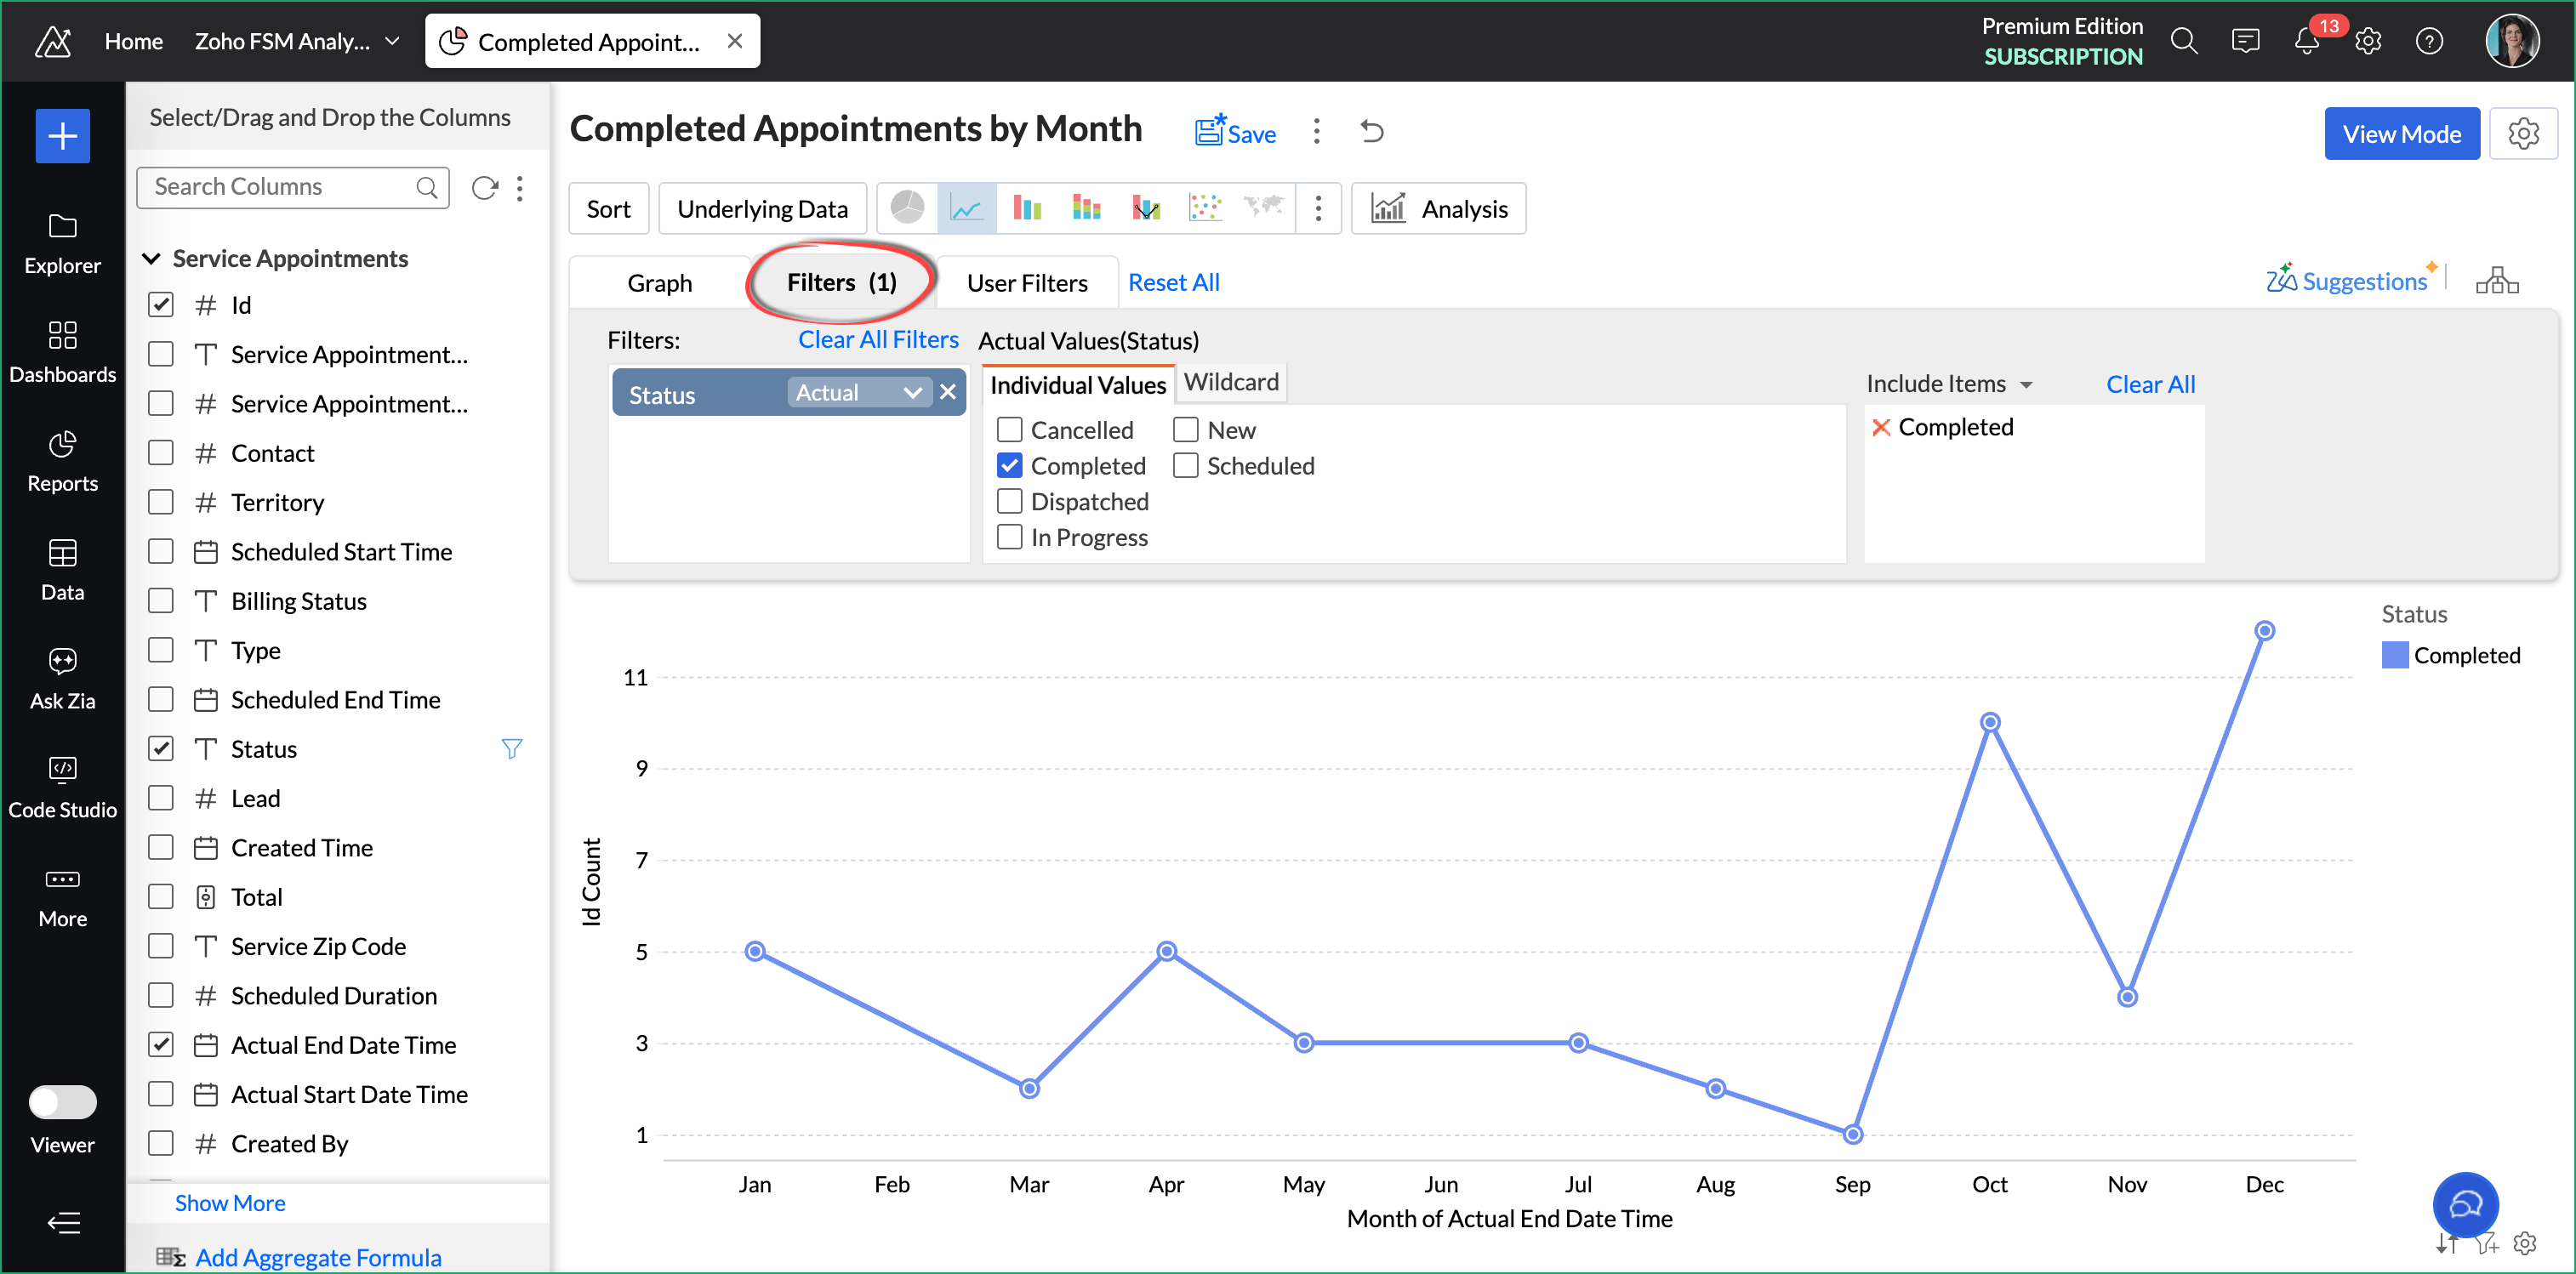Click the undo arrow beside Save
The width and height of the screenshot is (2576, 1274).
pyautogui.click(x=1372, y=132)
